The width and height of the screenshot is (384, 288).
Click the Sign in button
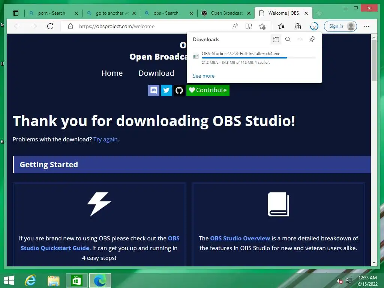coord(340,26)
